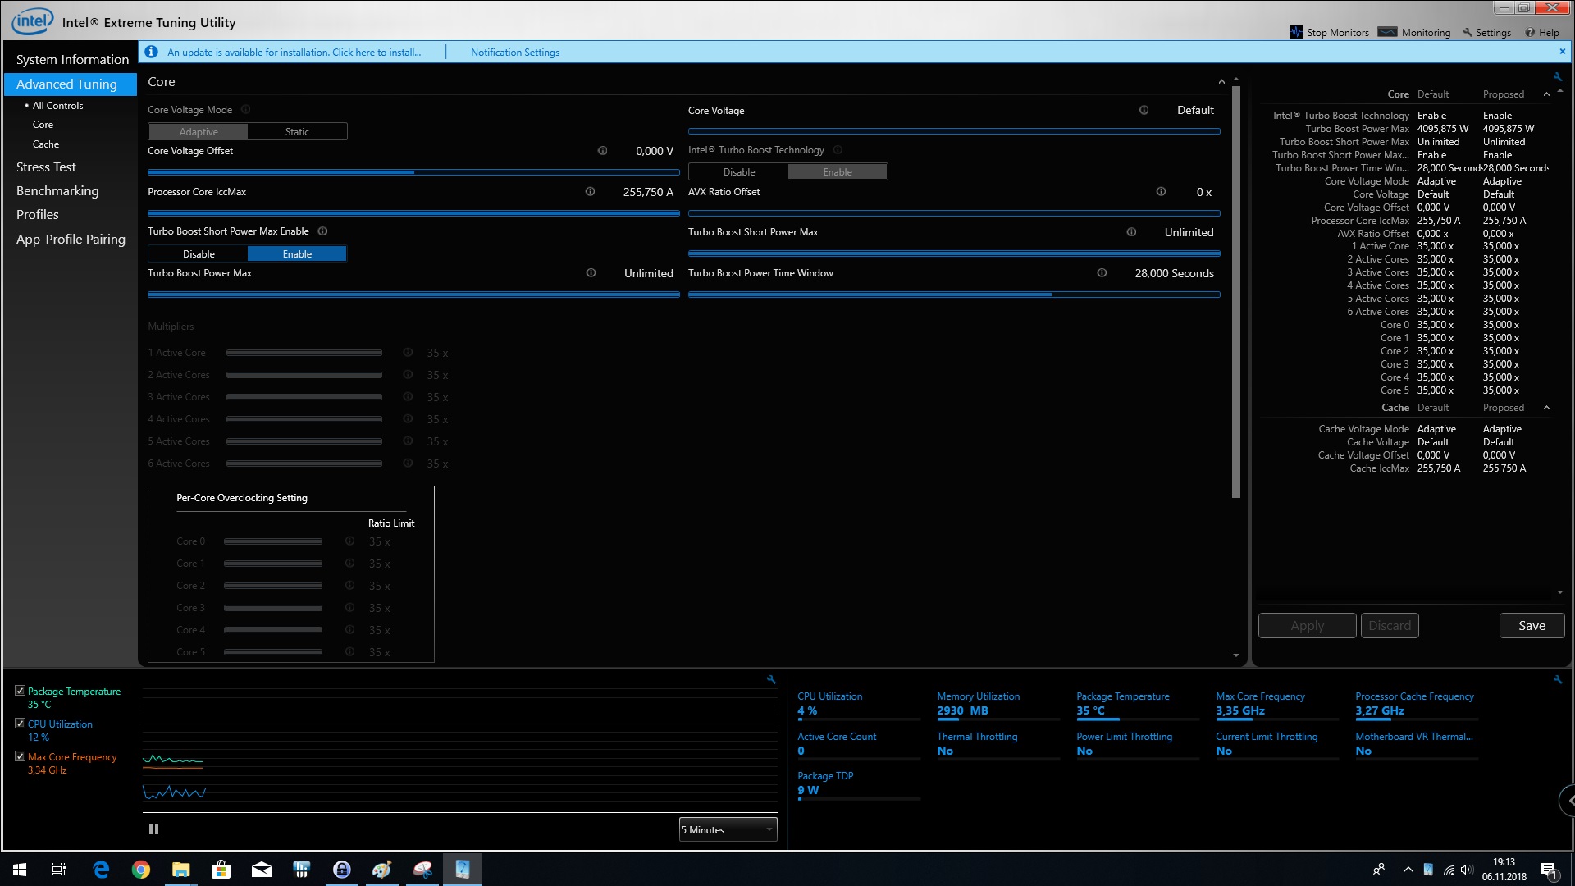1575x886 pixels.
Task: Set Core Voltage Mode to Adaptive
Action: (x=199, y=131)
